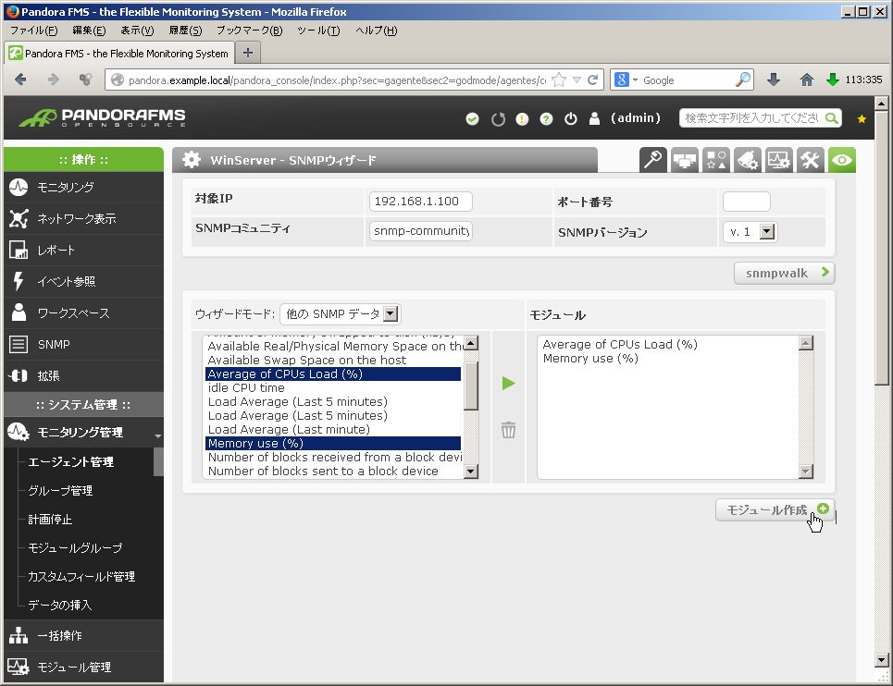Expand the モニタリング管理 sidebar section arrow

pyautogui.click(x=157, y=435)
